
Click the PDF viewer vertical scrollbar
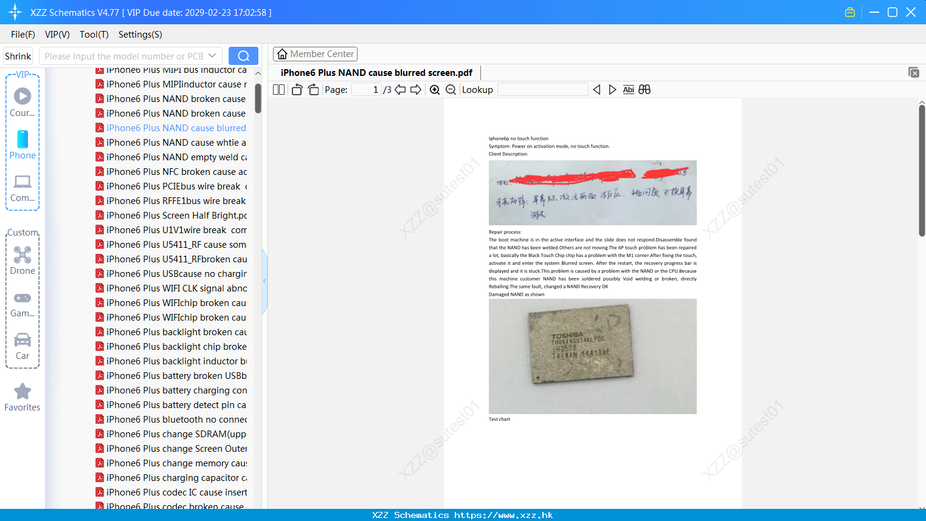pyautogui.click(x=922, y=171)
